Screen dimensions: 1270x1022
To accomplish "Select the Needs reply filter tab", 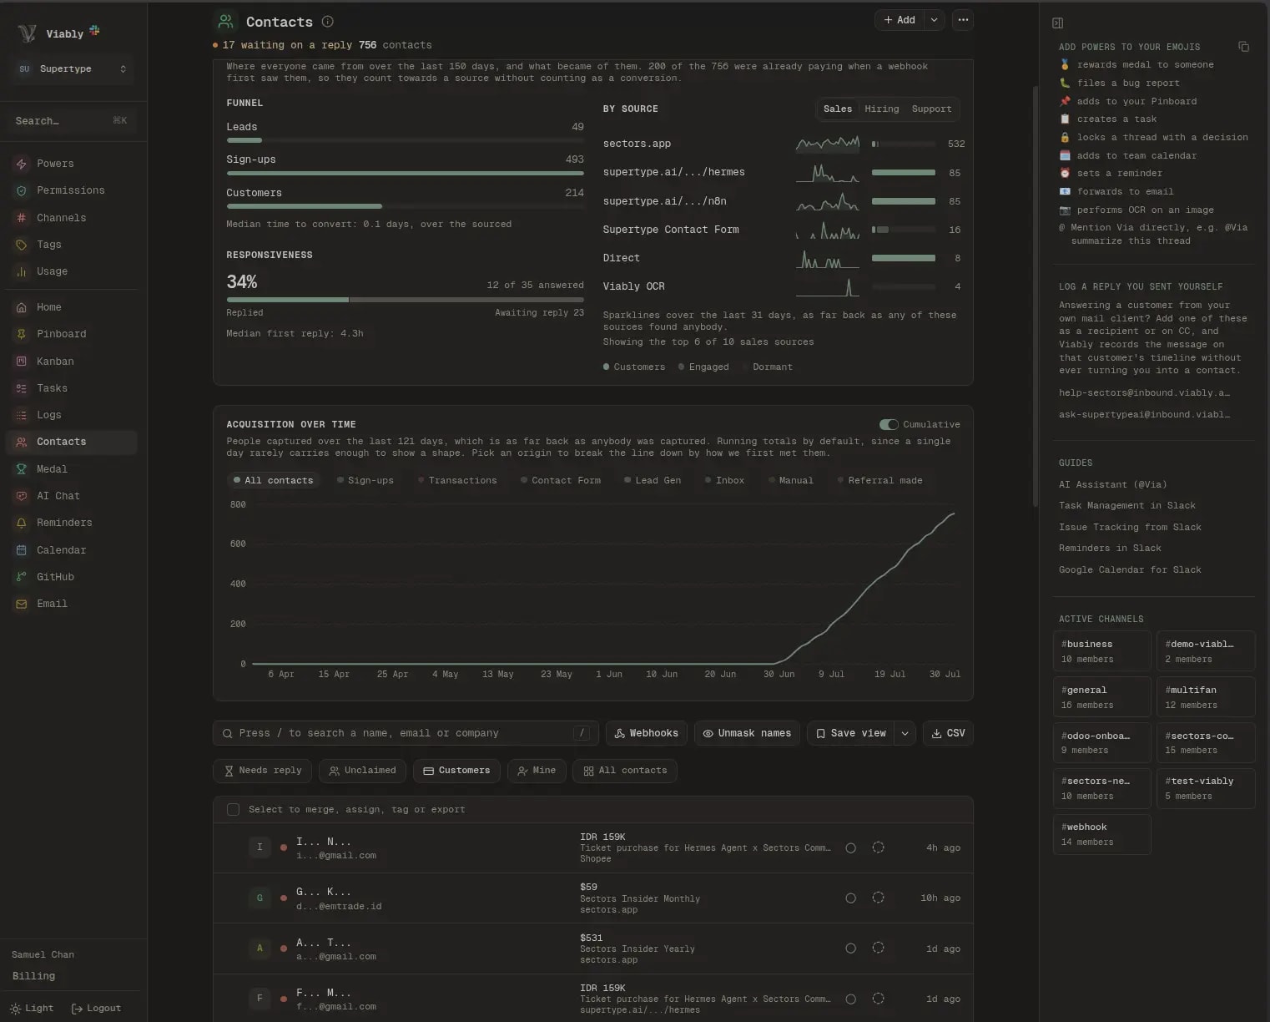I will click(x=263, y=771).
